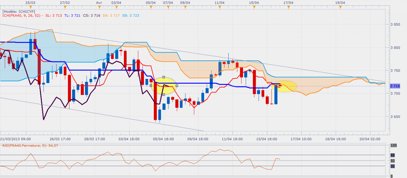The width and height of the screenshot is (407, 178).
Task: Click the light-blue SB: 3 723 value
Action: 130,15
